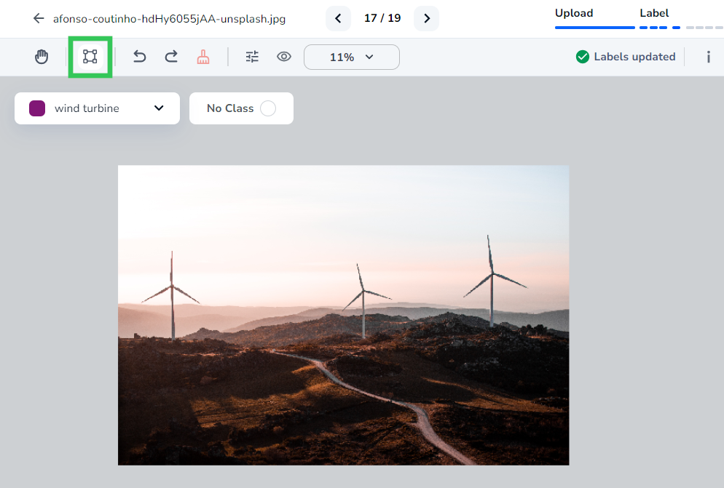Viewport: 724px width, 488px height.
Task: Enable the No Class option
Action: pyautogui.click(x=268, y=108)
